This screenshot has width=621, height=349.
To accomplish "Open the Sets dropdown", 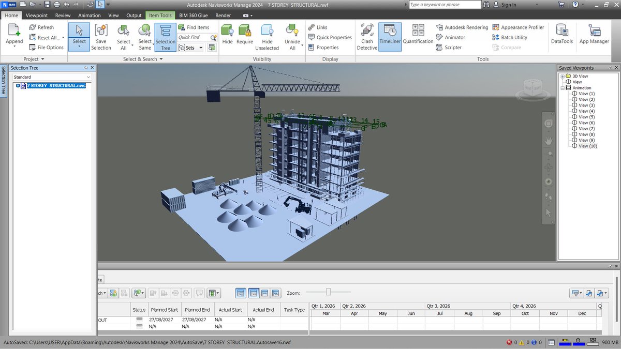I will (190, 48).
